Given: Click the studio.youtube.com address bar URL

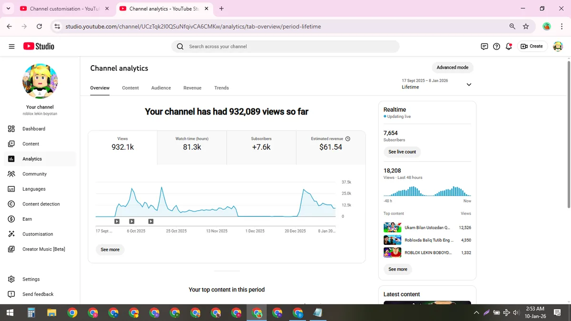Looking at the screenshot, I should [193, 27].
